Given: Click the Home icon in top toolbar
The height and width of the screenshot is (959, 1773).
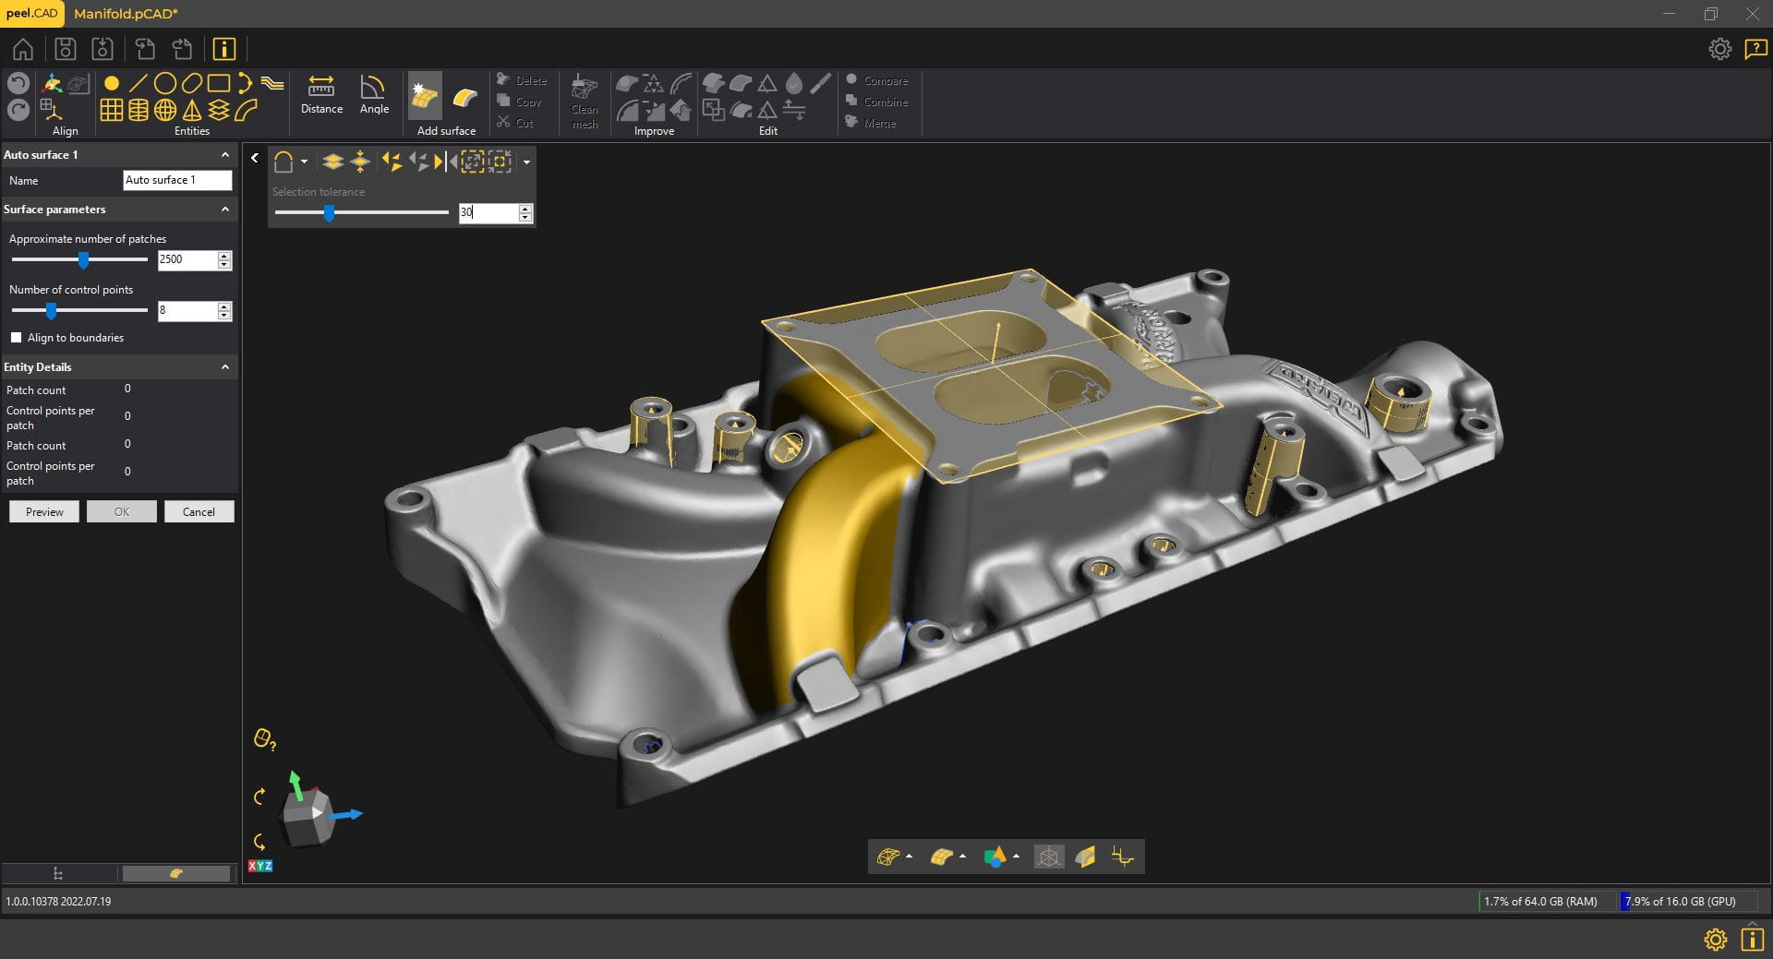Looking at the screenshot, I should click(x=23, y=49).
